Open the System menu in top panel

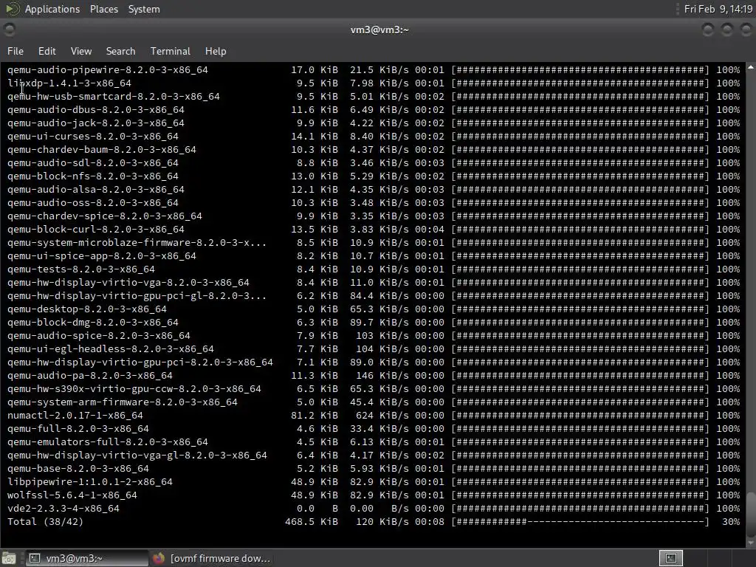144,9
